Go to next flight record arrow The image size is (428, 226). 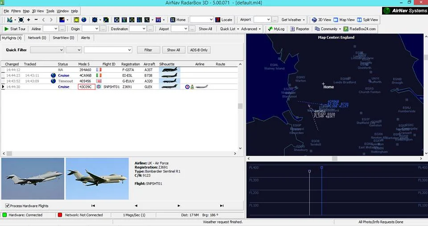coord(179,205)
